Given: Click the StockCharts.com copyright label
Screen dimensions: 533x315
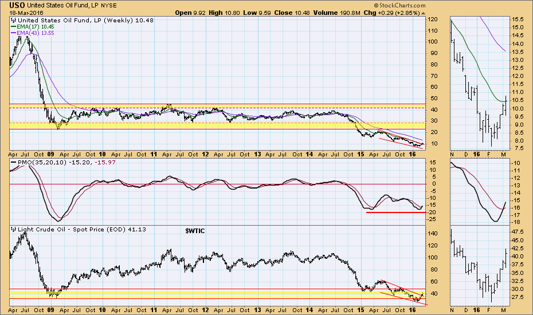Looking at the screenshot, I should click(400, 5).
